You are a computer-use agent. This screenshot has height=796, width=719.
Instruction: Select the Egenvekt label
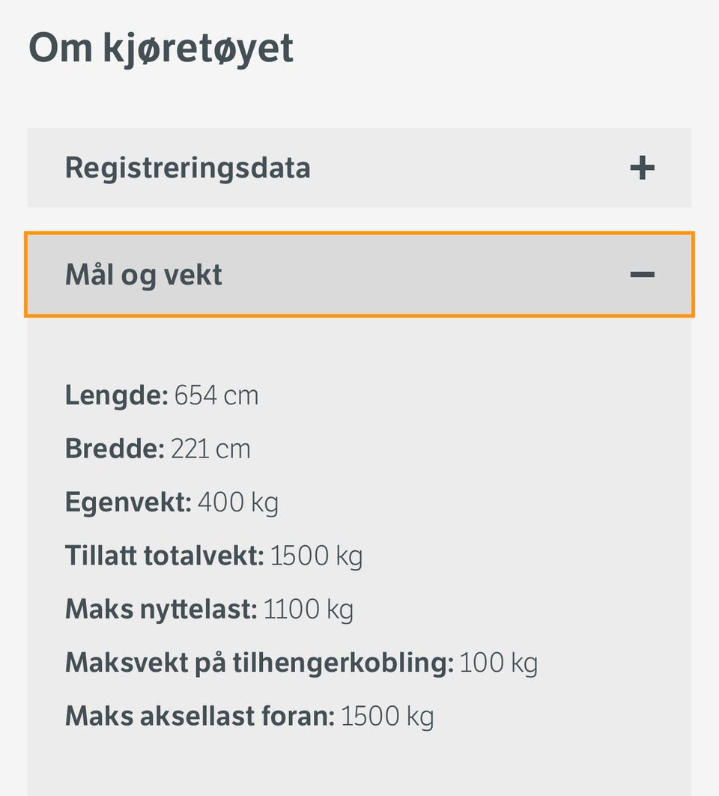pyautogui.click(x=128, y=502)
